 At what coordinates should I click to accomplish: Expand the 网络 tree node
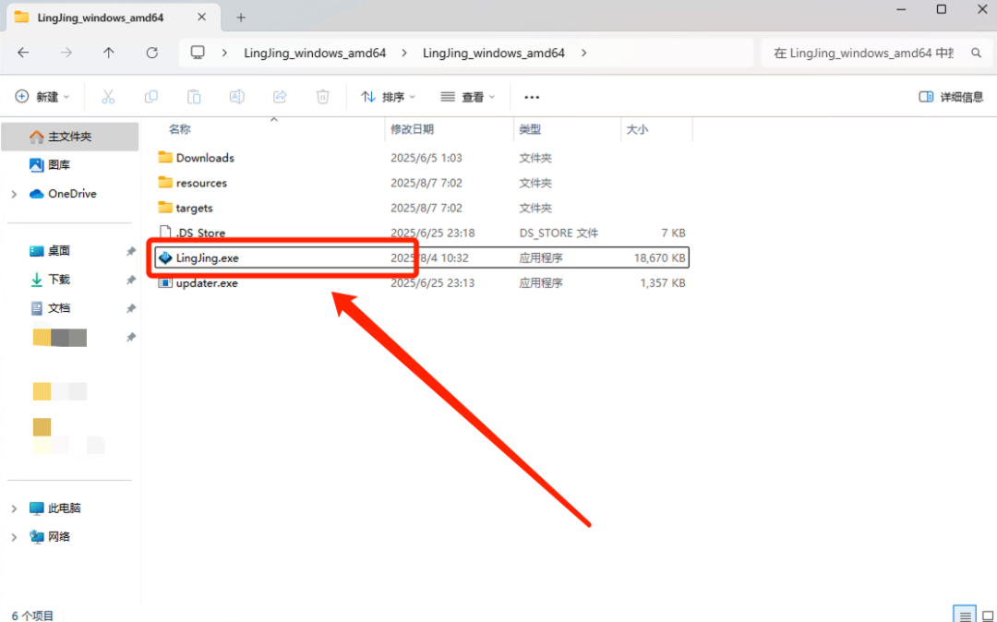[14, 537]
